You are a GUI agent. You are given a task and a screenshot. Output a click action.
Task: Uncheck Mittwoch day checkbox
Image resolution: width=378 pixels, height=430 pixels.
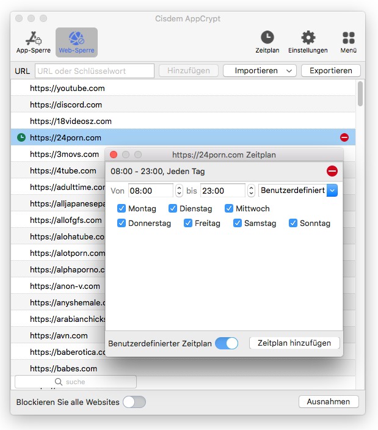(228, 208)
